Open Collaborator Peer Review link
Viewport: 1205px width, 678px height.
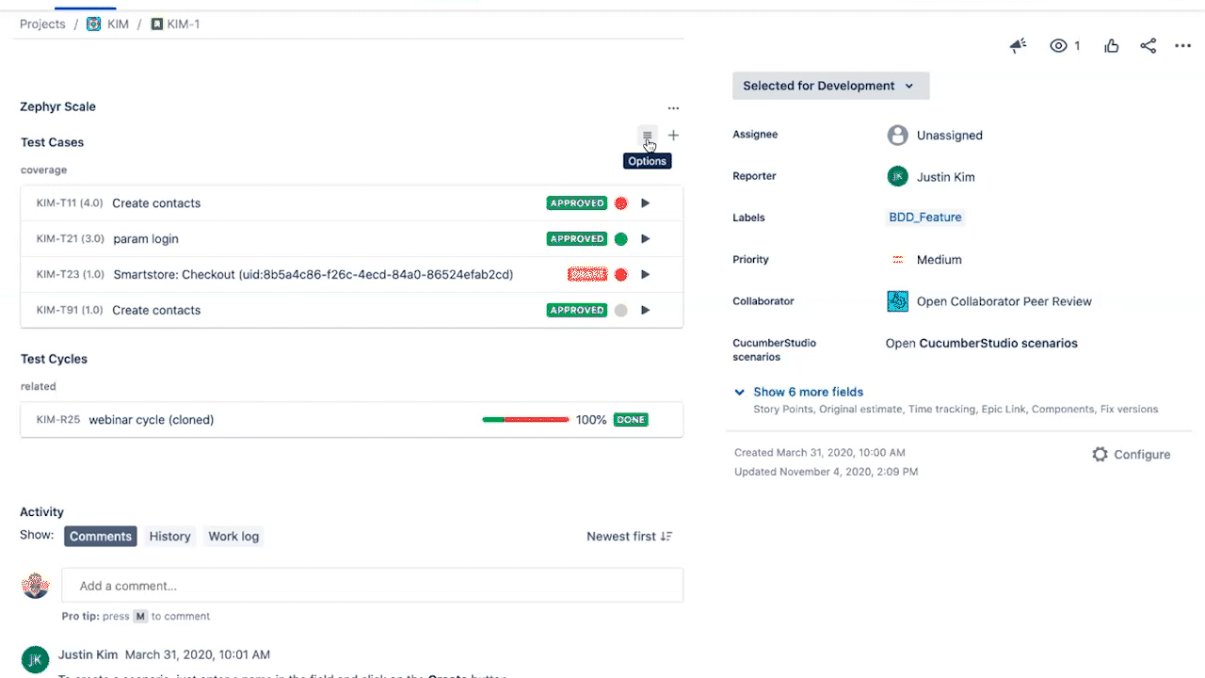coord(1004,301)
